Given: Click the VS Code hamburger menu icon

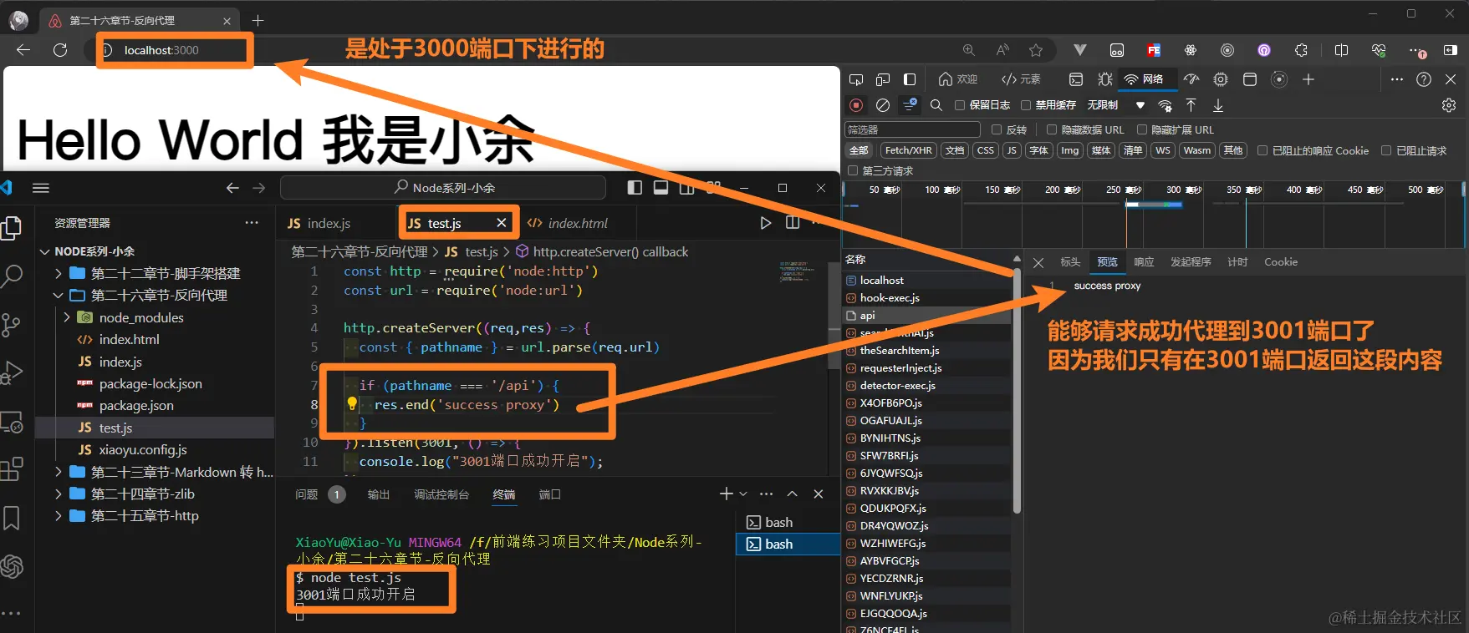Looking at the screenshot, I should tap(41, 188).
